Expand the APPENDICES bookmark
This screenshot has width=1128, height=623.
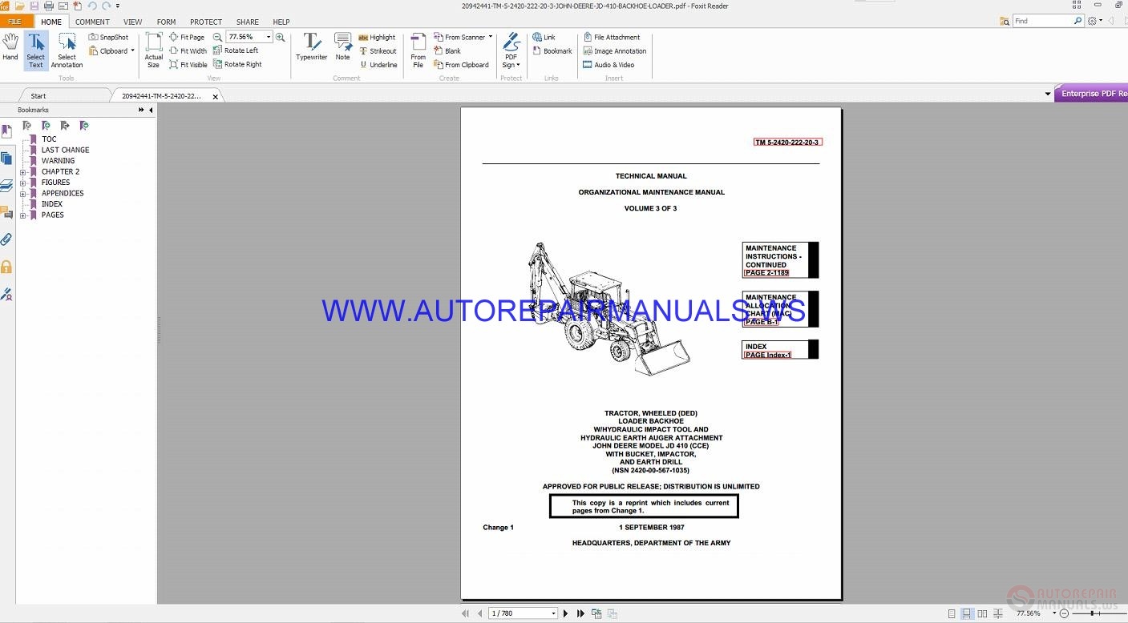click(23, 193)
